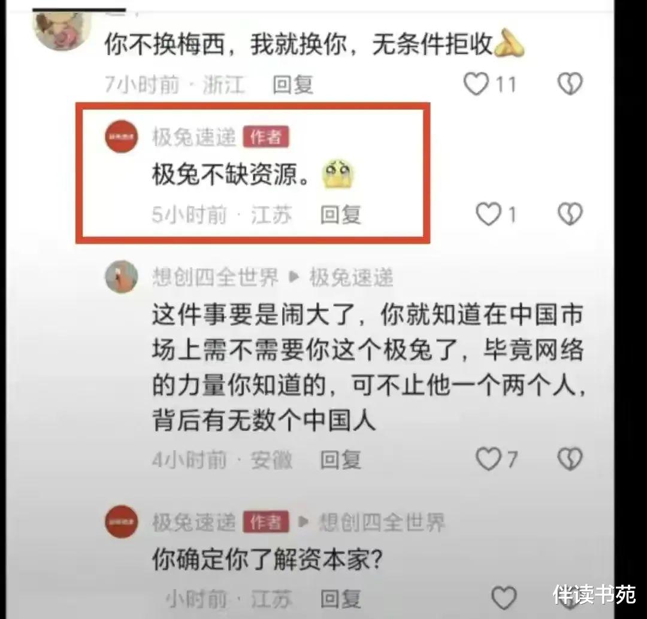Open the top commenter's avatar
647x619 pixels.
point(62,31)
